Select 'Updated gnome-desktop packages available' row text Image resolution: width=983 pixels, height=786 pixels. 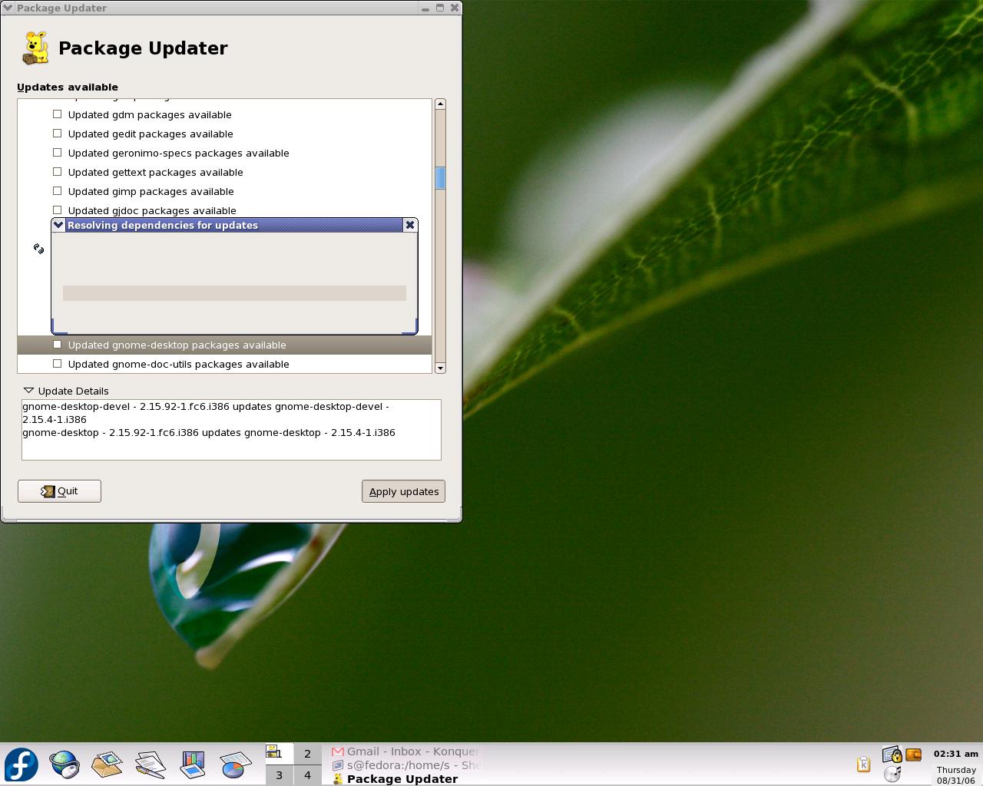pyautogui.click(x=177, y=345)
